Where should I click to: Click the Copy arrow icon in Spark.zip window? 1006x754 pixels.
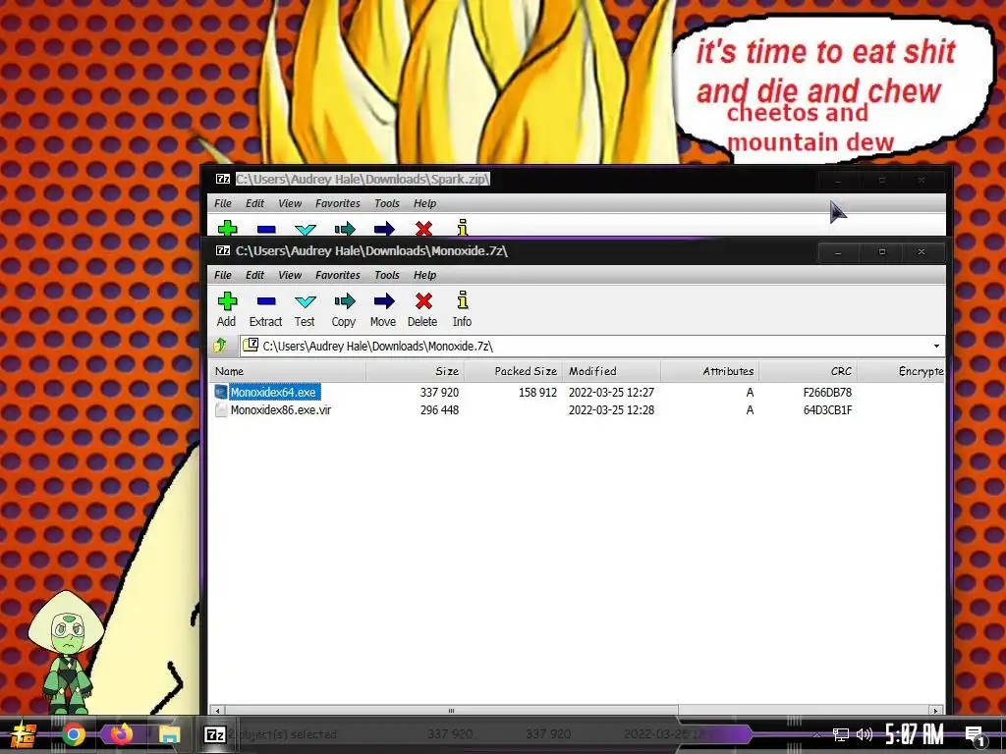point(345,229)
